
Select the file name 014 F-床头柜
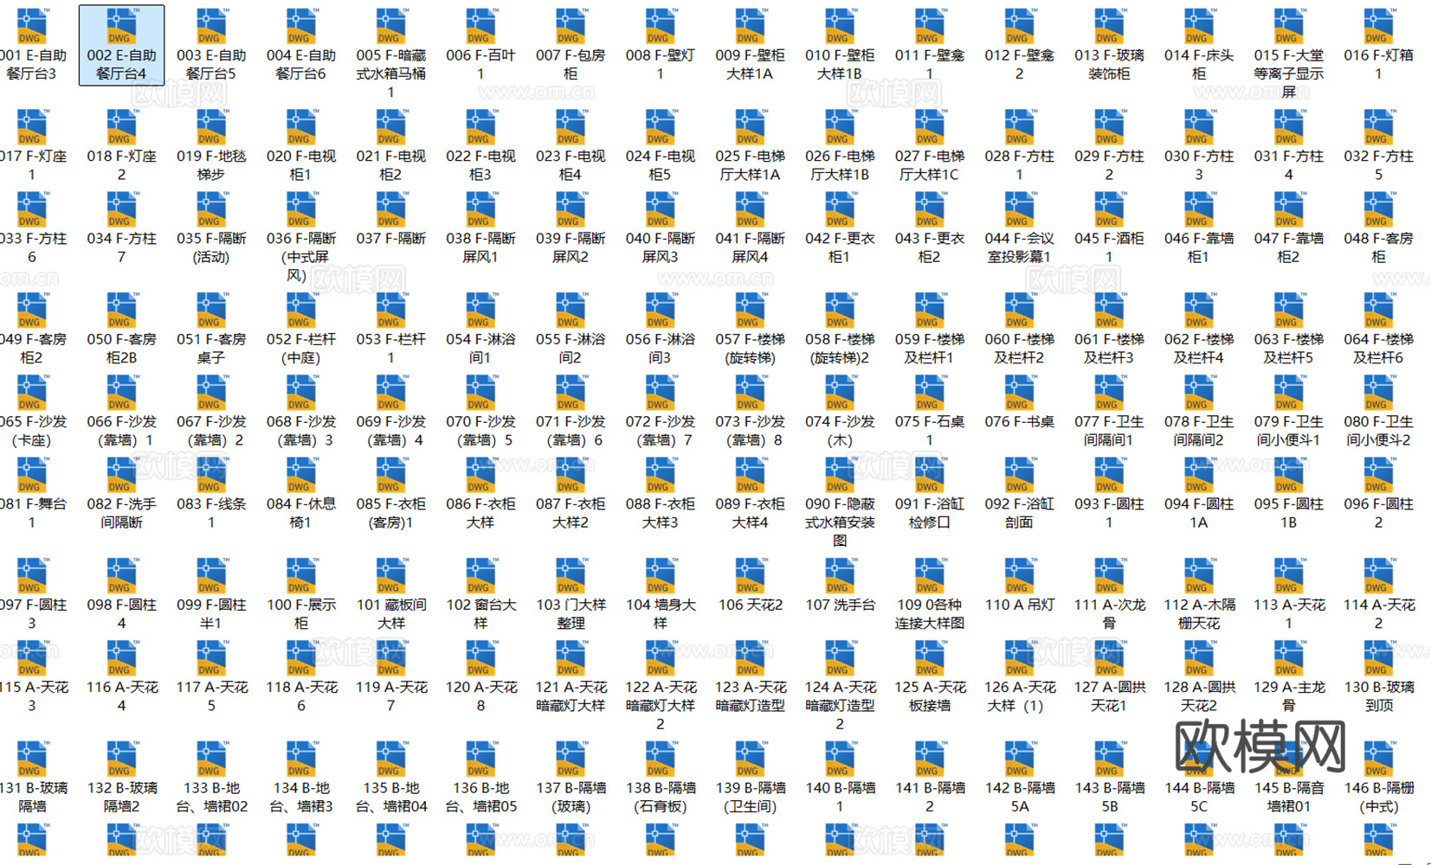click(1199, 64)
